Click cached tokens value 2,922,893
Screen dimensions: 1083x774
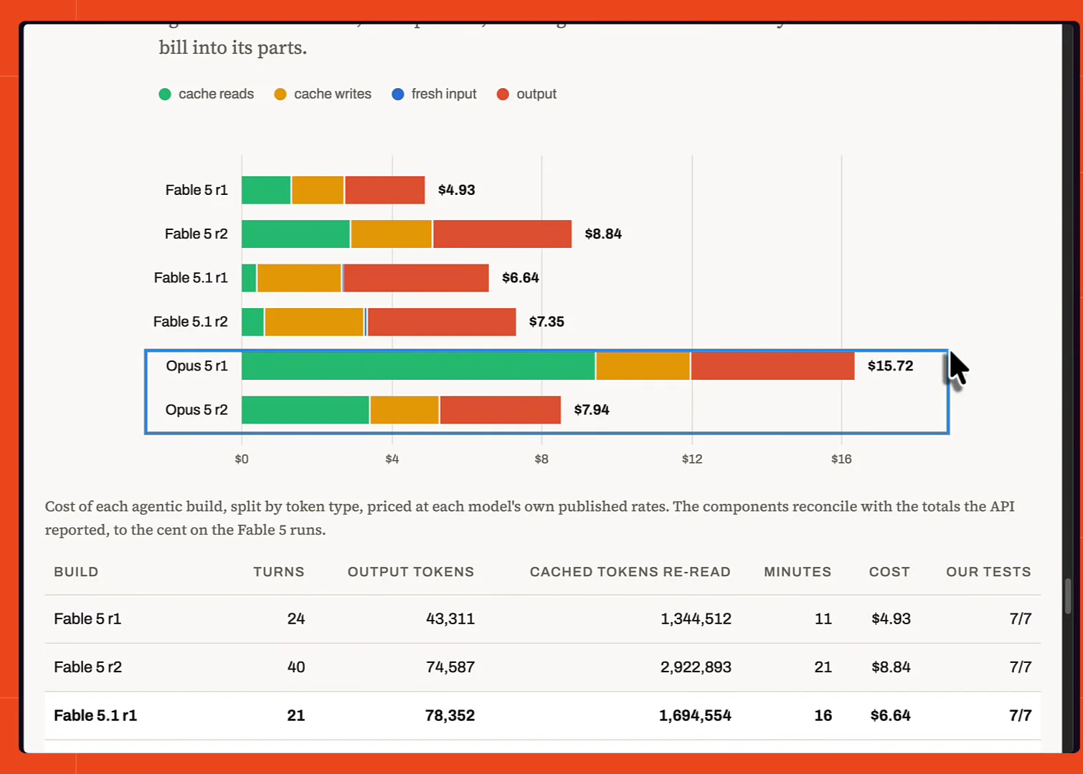click(x=696, y=667)
